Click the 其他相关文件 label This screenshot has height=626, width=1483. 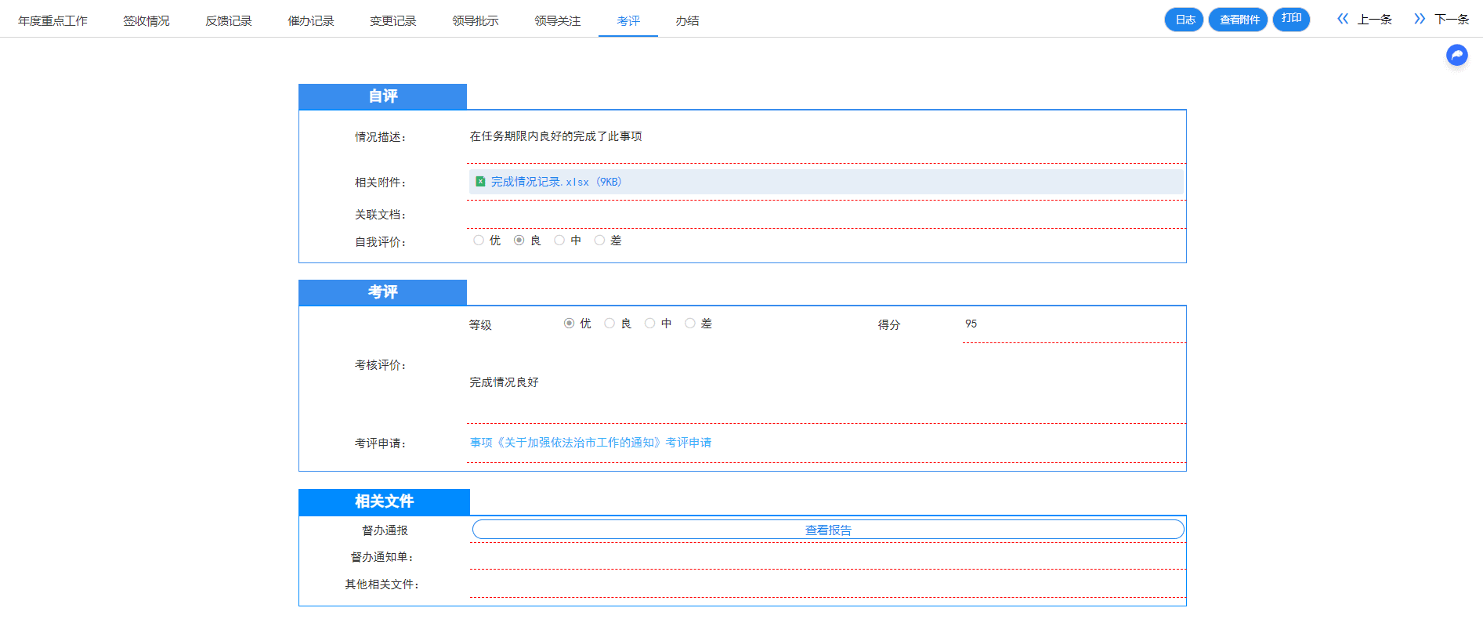coord(382,584)
